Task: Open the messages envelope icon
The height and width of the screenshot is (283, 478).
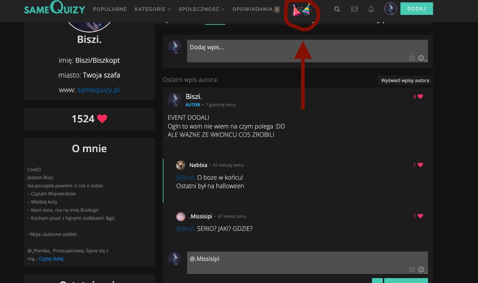Action: click(x=354, y=9)
